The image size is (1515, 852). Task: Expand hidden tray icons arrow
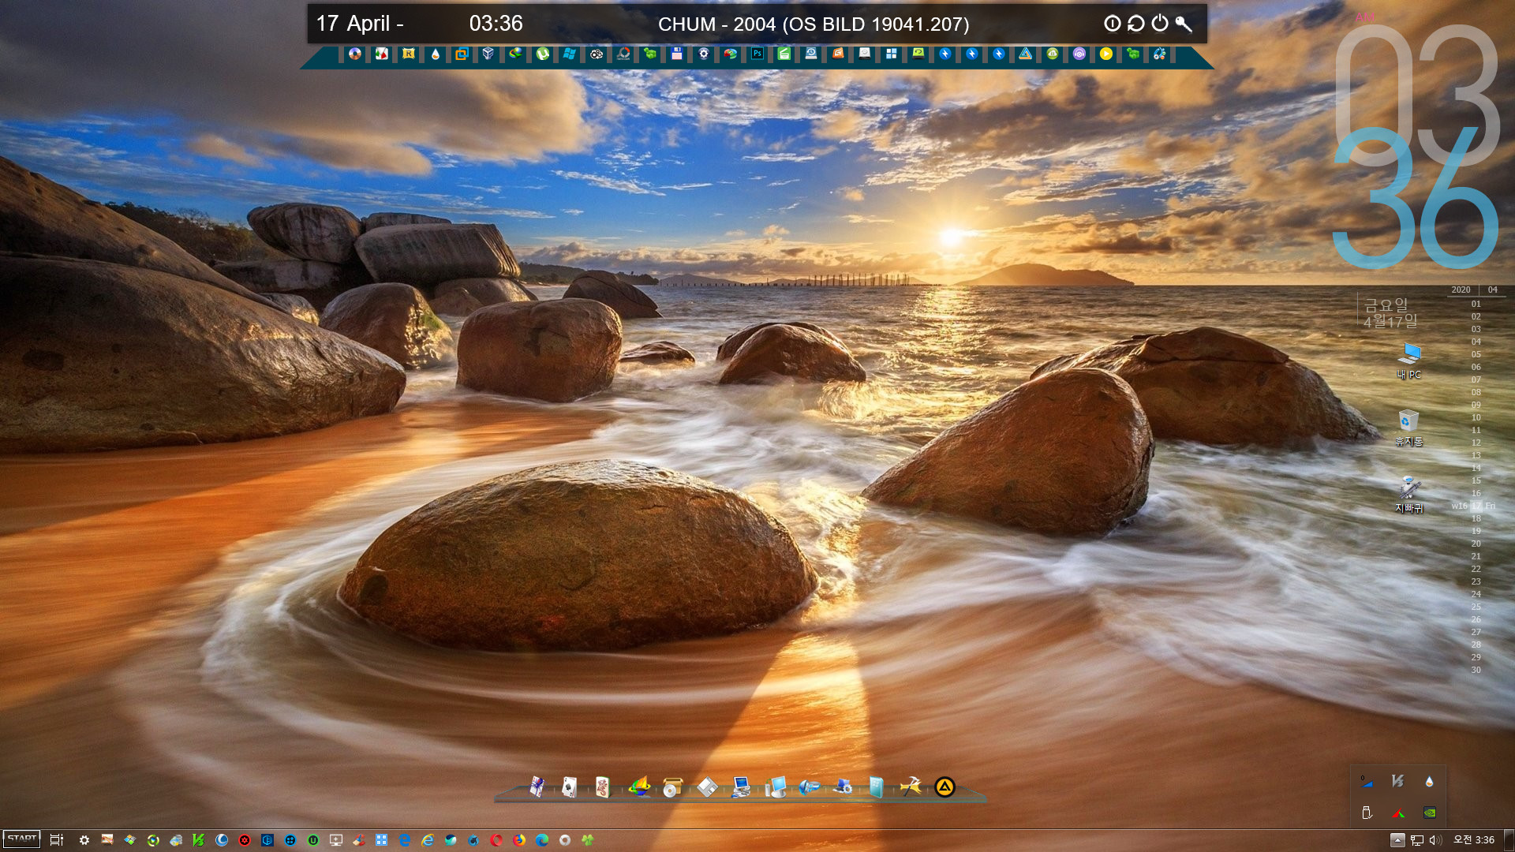(1397, 840)
